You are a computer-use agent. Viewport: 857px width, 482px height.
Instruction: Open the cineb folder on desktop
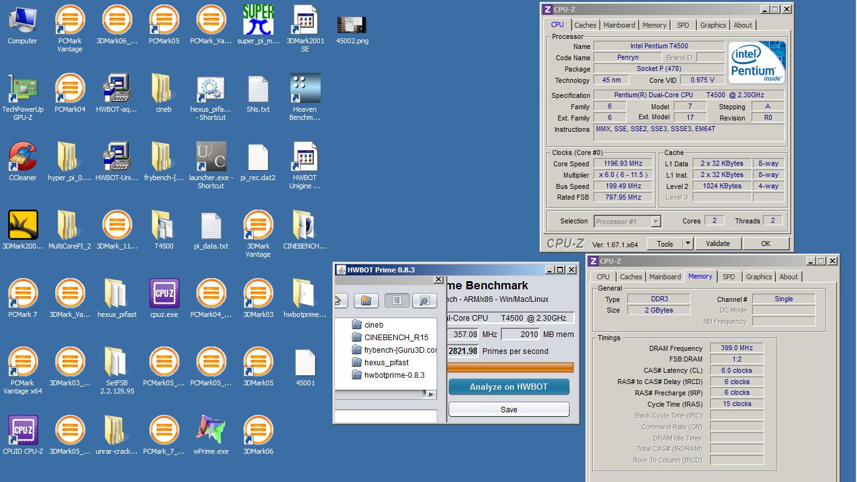coord(164,94)
